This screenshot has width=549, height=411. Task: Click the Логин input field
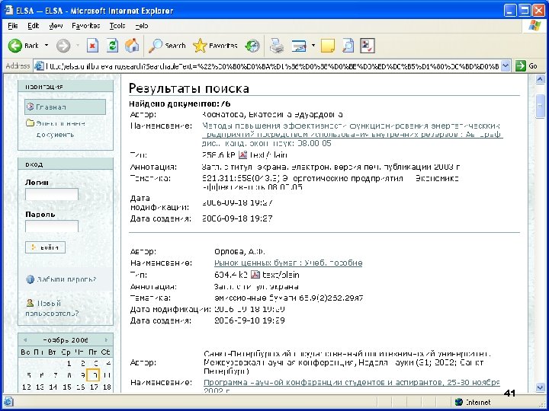point(52,194)
